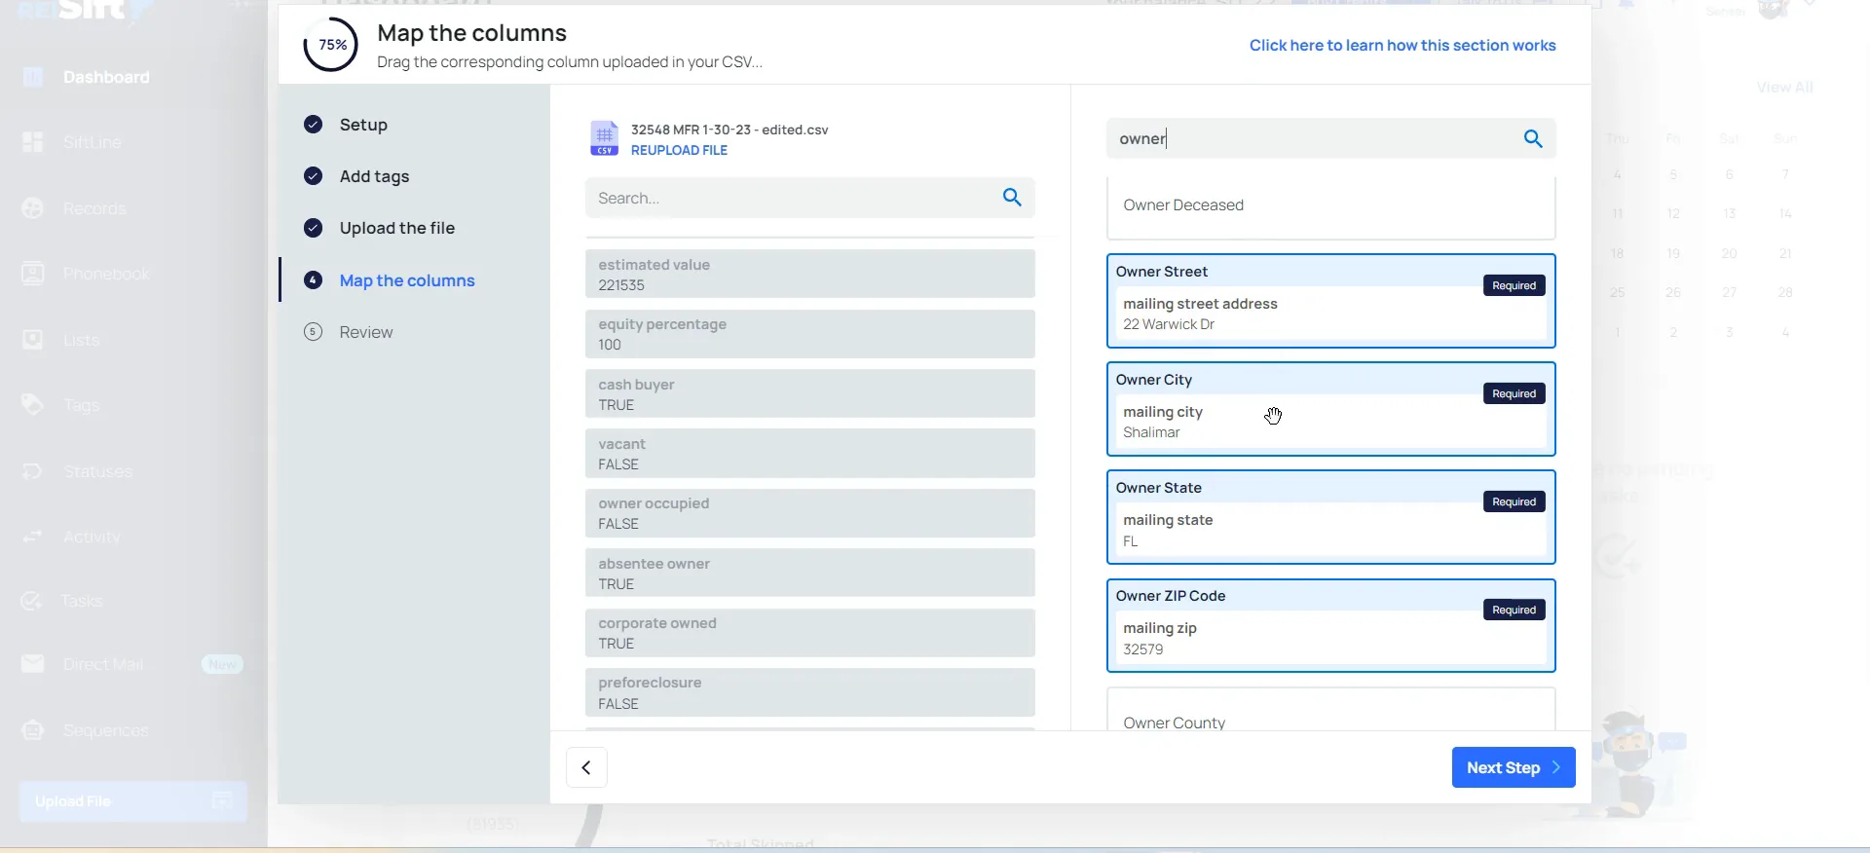Screen dimensions: 1870x853
Task: Select the preforeclosure column card
Action: [x=809, y=692]
